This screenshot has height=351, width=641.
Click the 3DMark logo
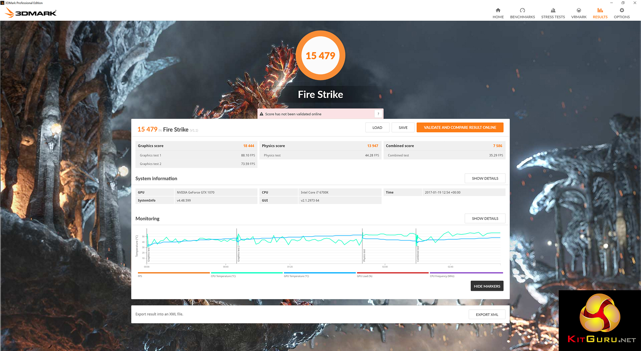tap(31, 13)
